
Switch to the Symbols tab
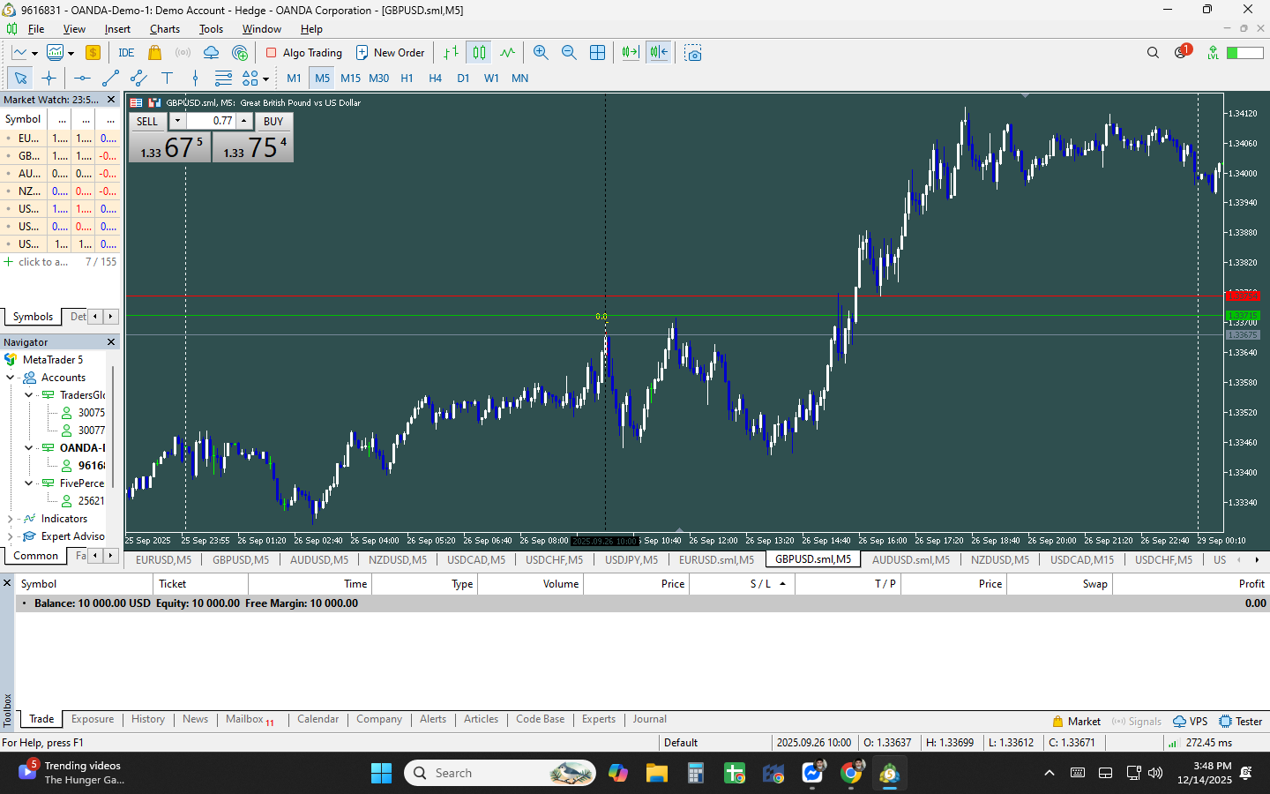pos(33,317)
